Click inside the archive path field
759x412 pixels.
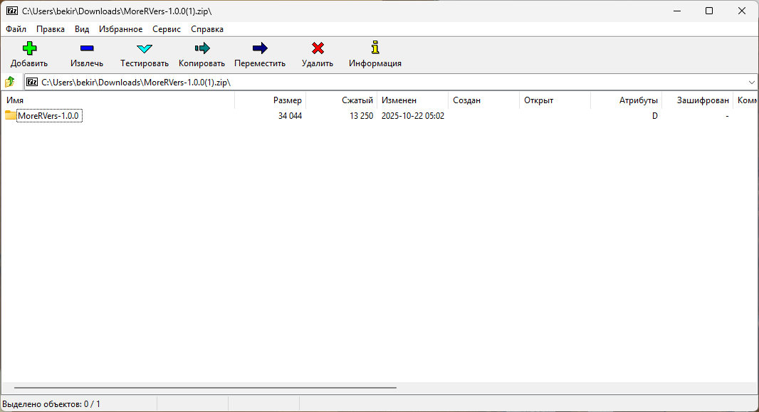click(356, 82)
